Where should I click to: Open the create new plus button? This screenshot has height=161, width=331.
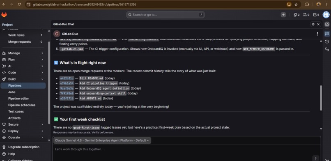tap(283, 15)
